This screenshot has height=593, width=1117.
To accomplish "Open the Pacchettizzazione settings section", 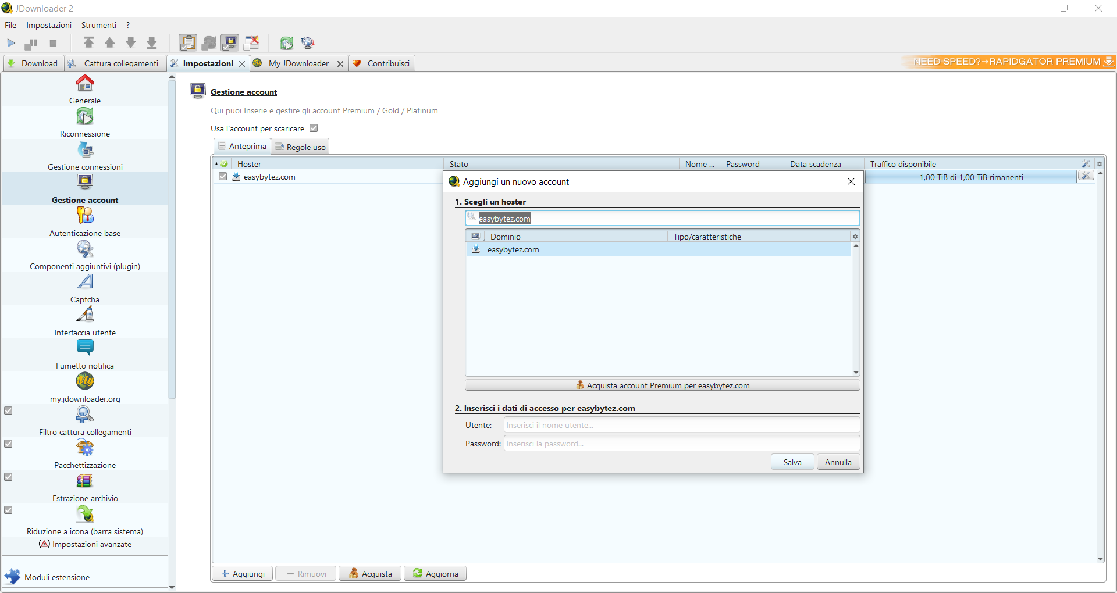I will [85, 454].
